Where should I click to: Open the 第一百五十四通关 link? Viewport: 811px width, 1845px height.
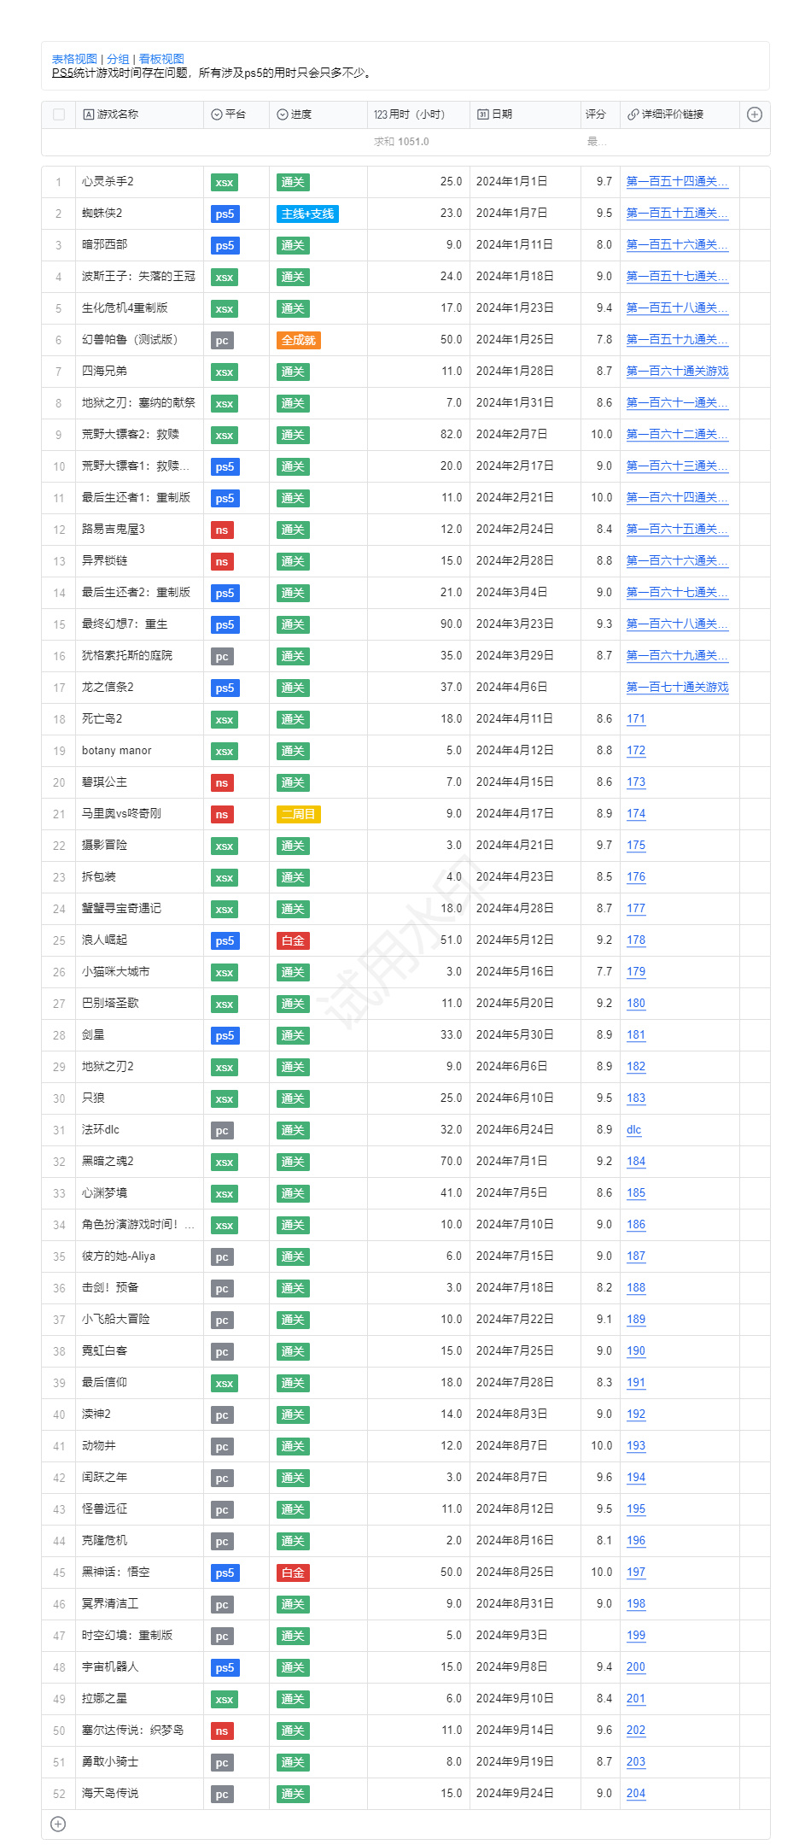tap(677, 182)
